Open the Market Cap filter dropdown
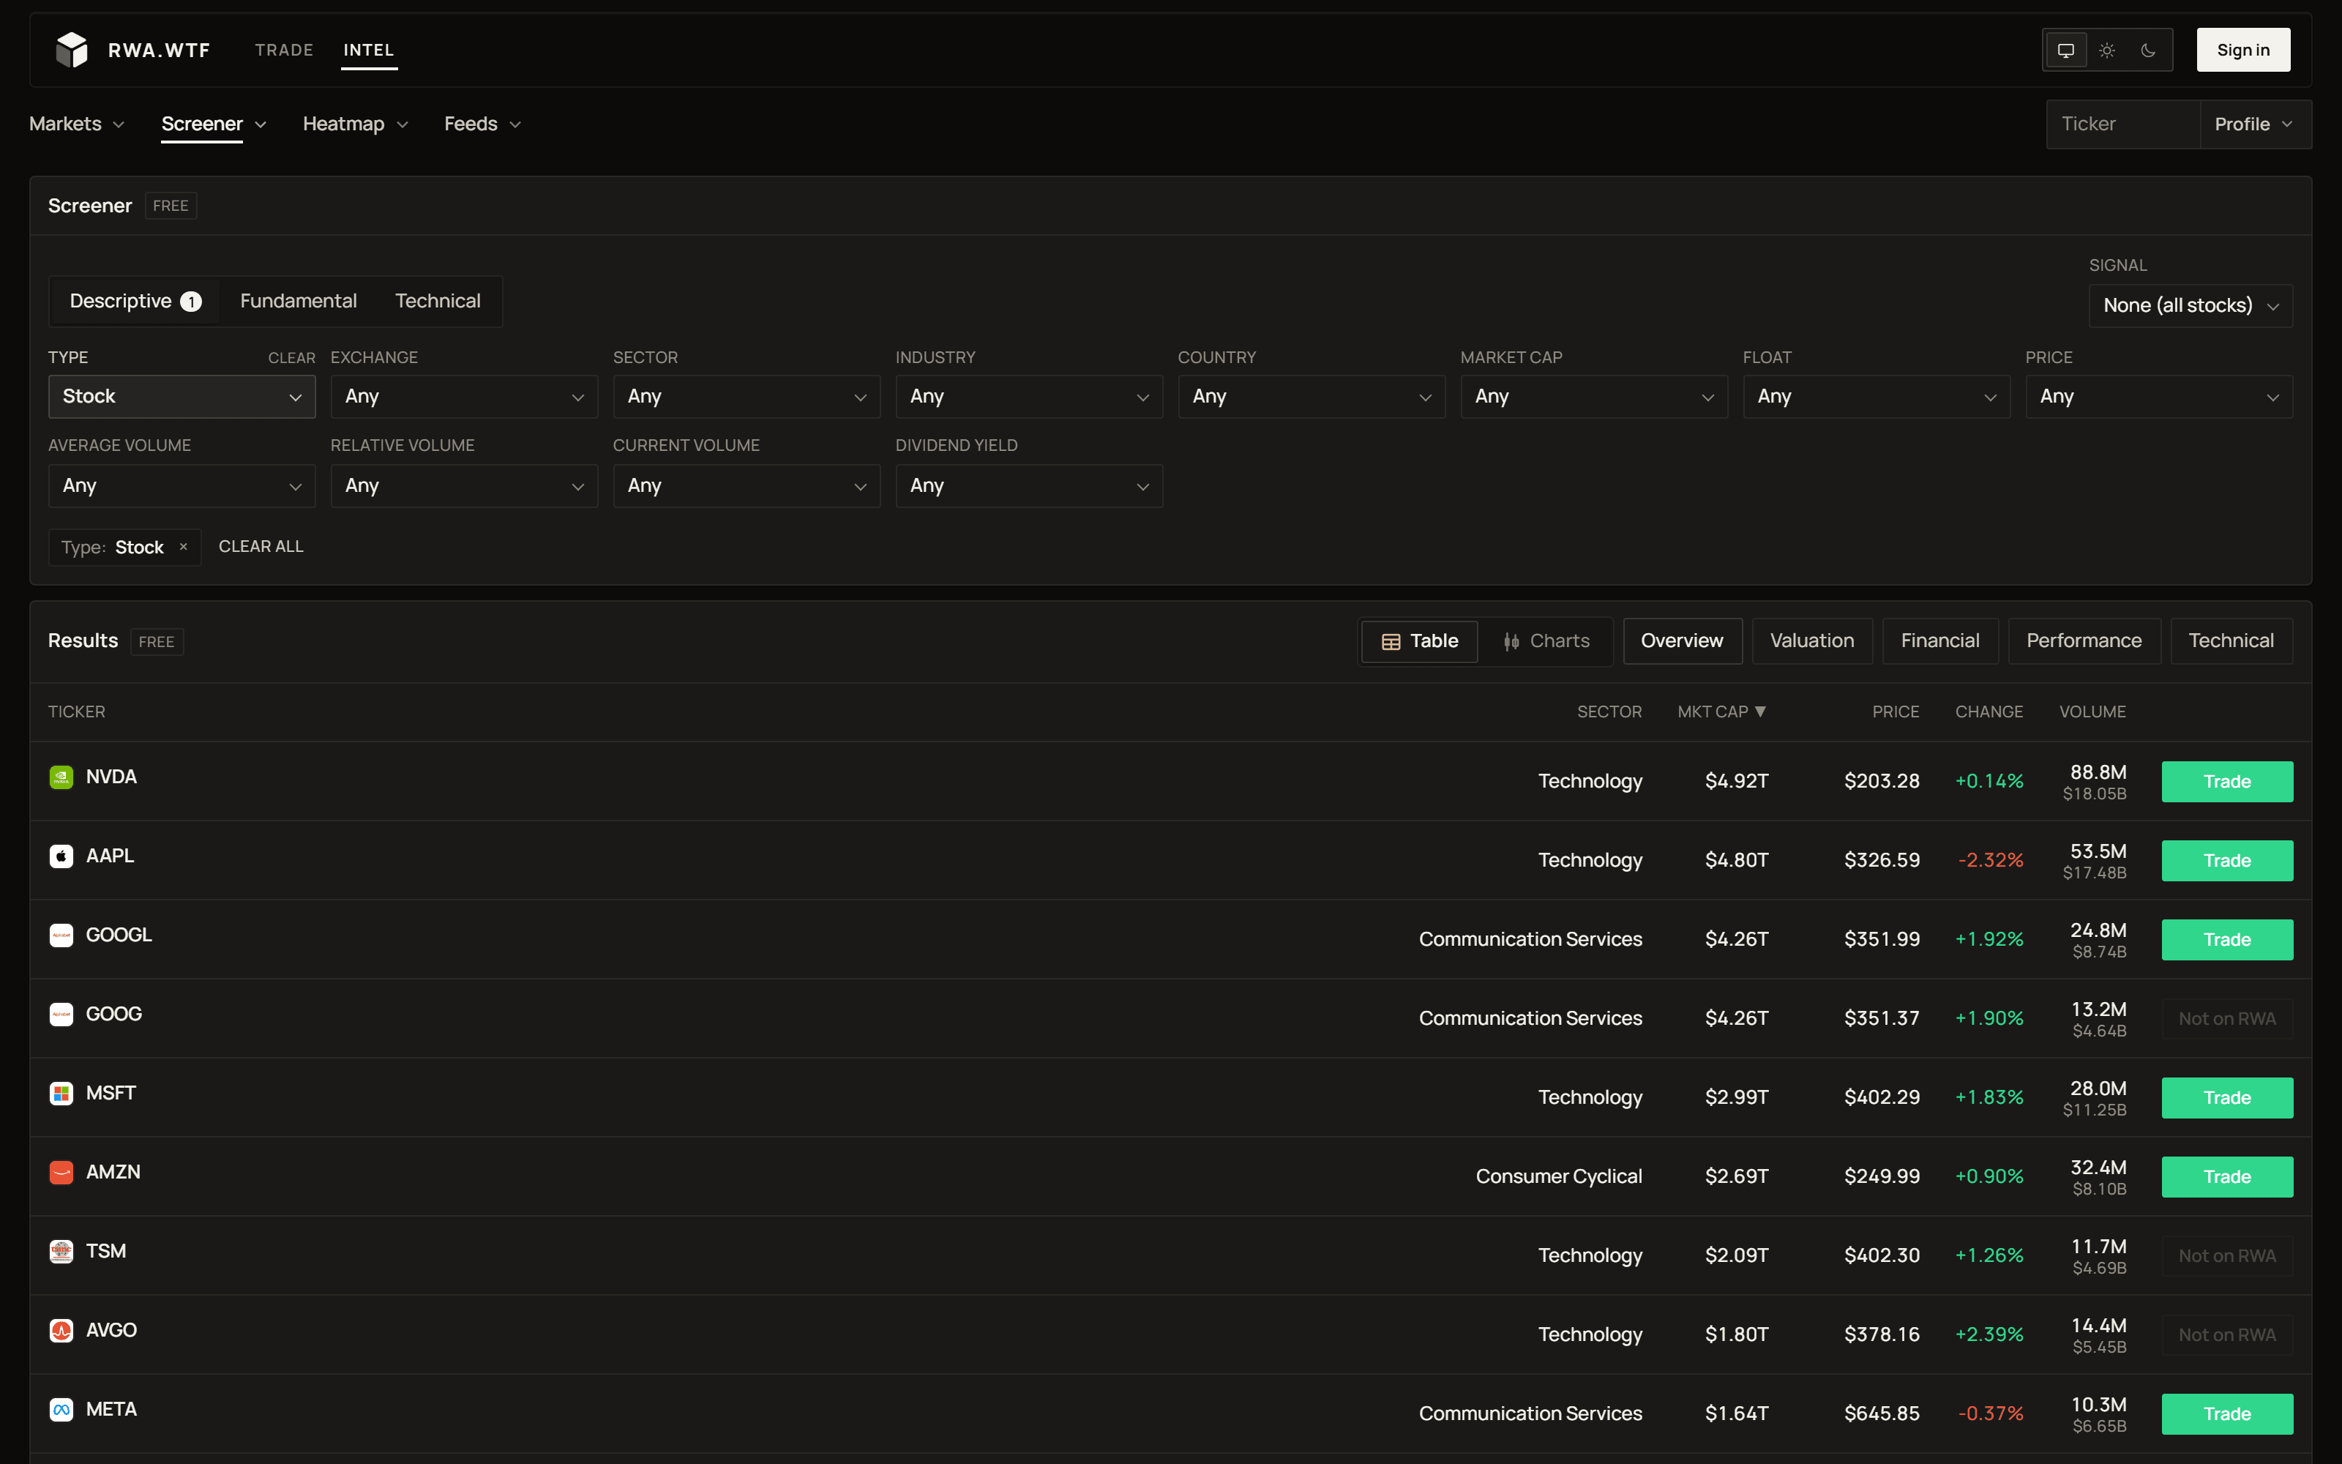The height and width of the screenshot is (1464, 2342). tap(1593, 397)
